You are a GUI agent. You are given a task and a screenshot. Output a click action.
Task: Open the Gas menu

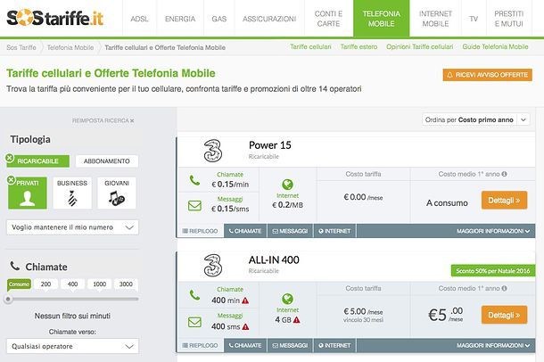tap(218, 19)
